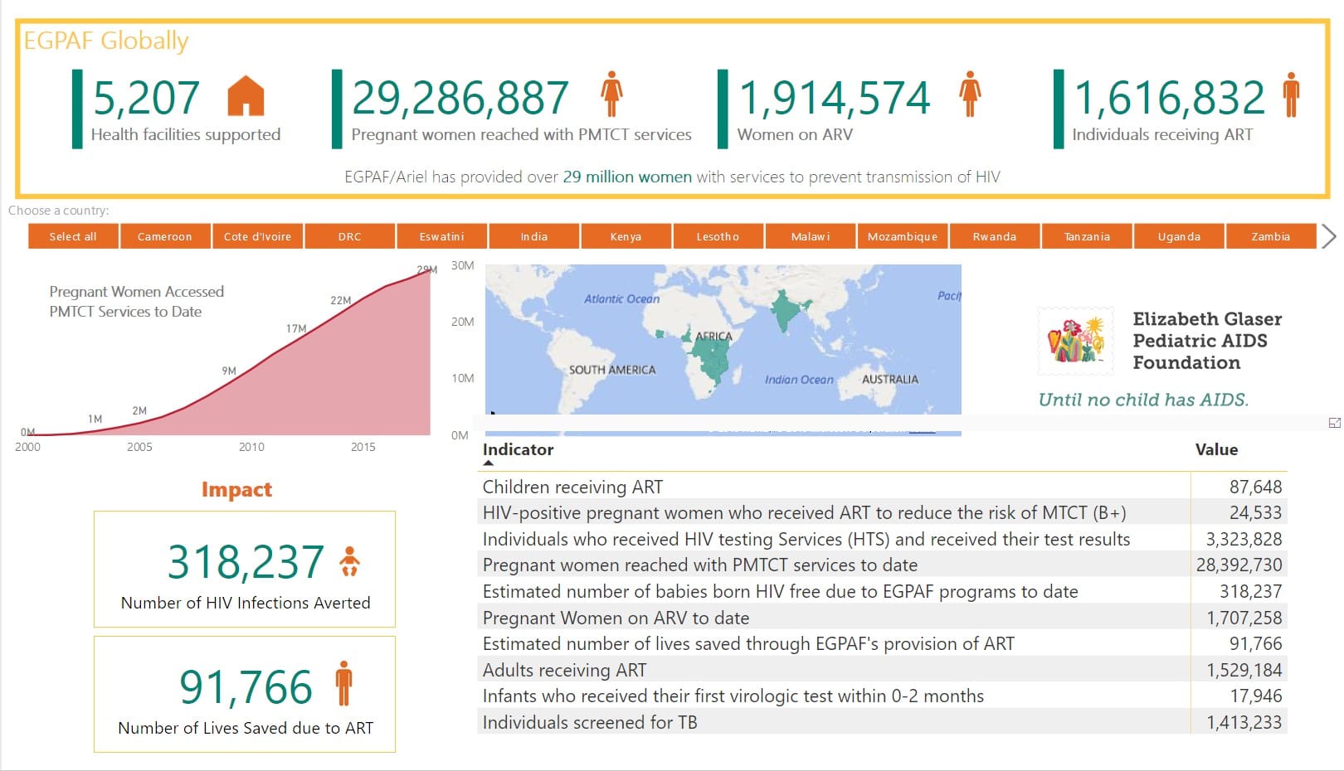Click the sort arrow under Indicator header
The image size is (1344, 771).
click(x=489, y=463)
